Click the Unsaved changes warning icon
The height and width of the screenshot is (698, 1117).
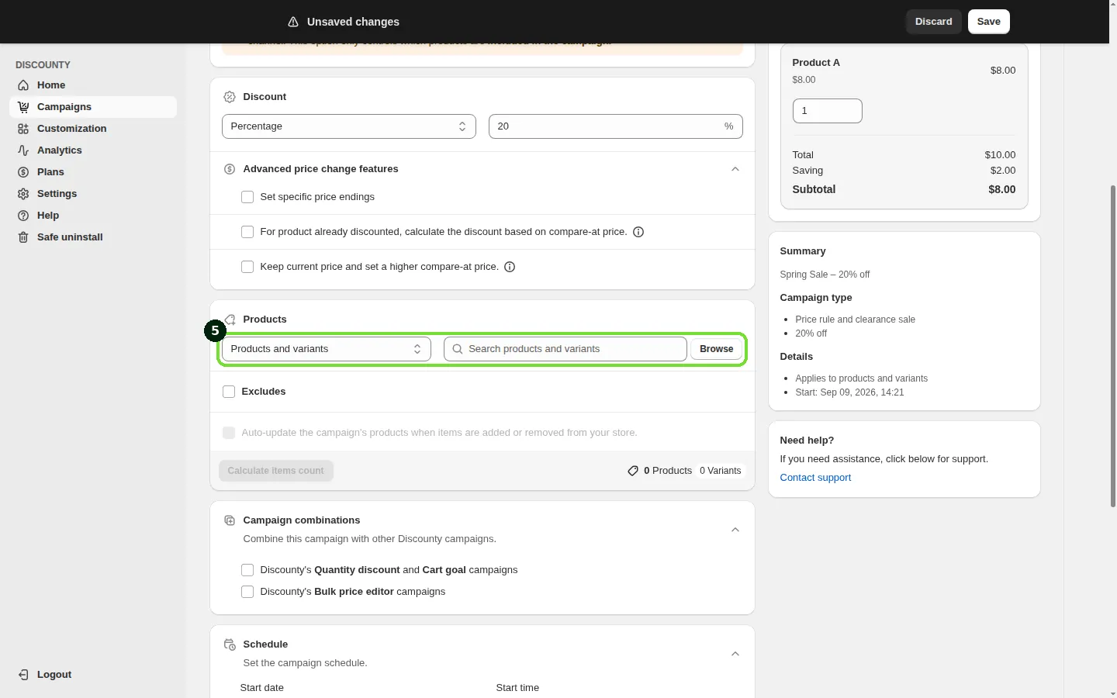[x=293, y=22]
